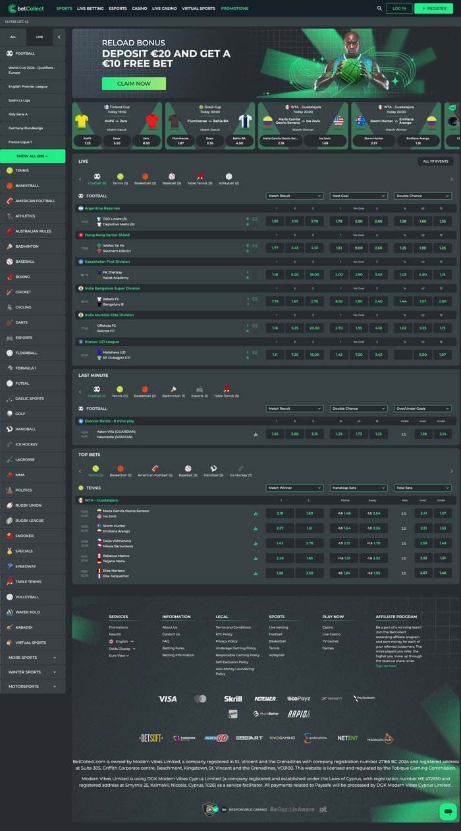Viewport: 461px width, 831px height.
Task: Choose Ice Hockey icon in Top Bets
Action: [240, 469]
